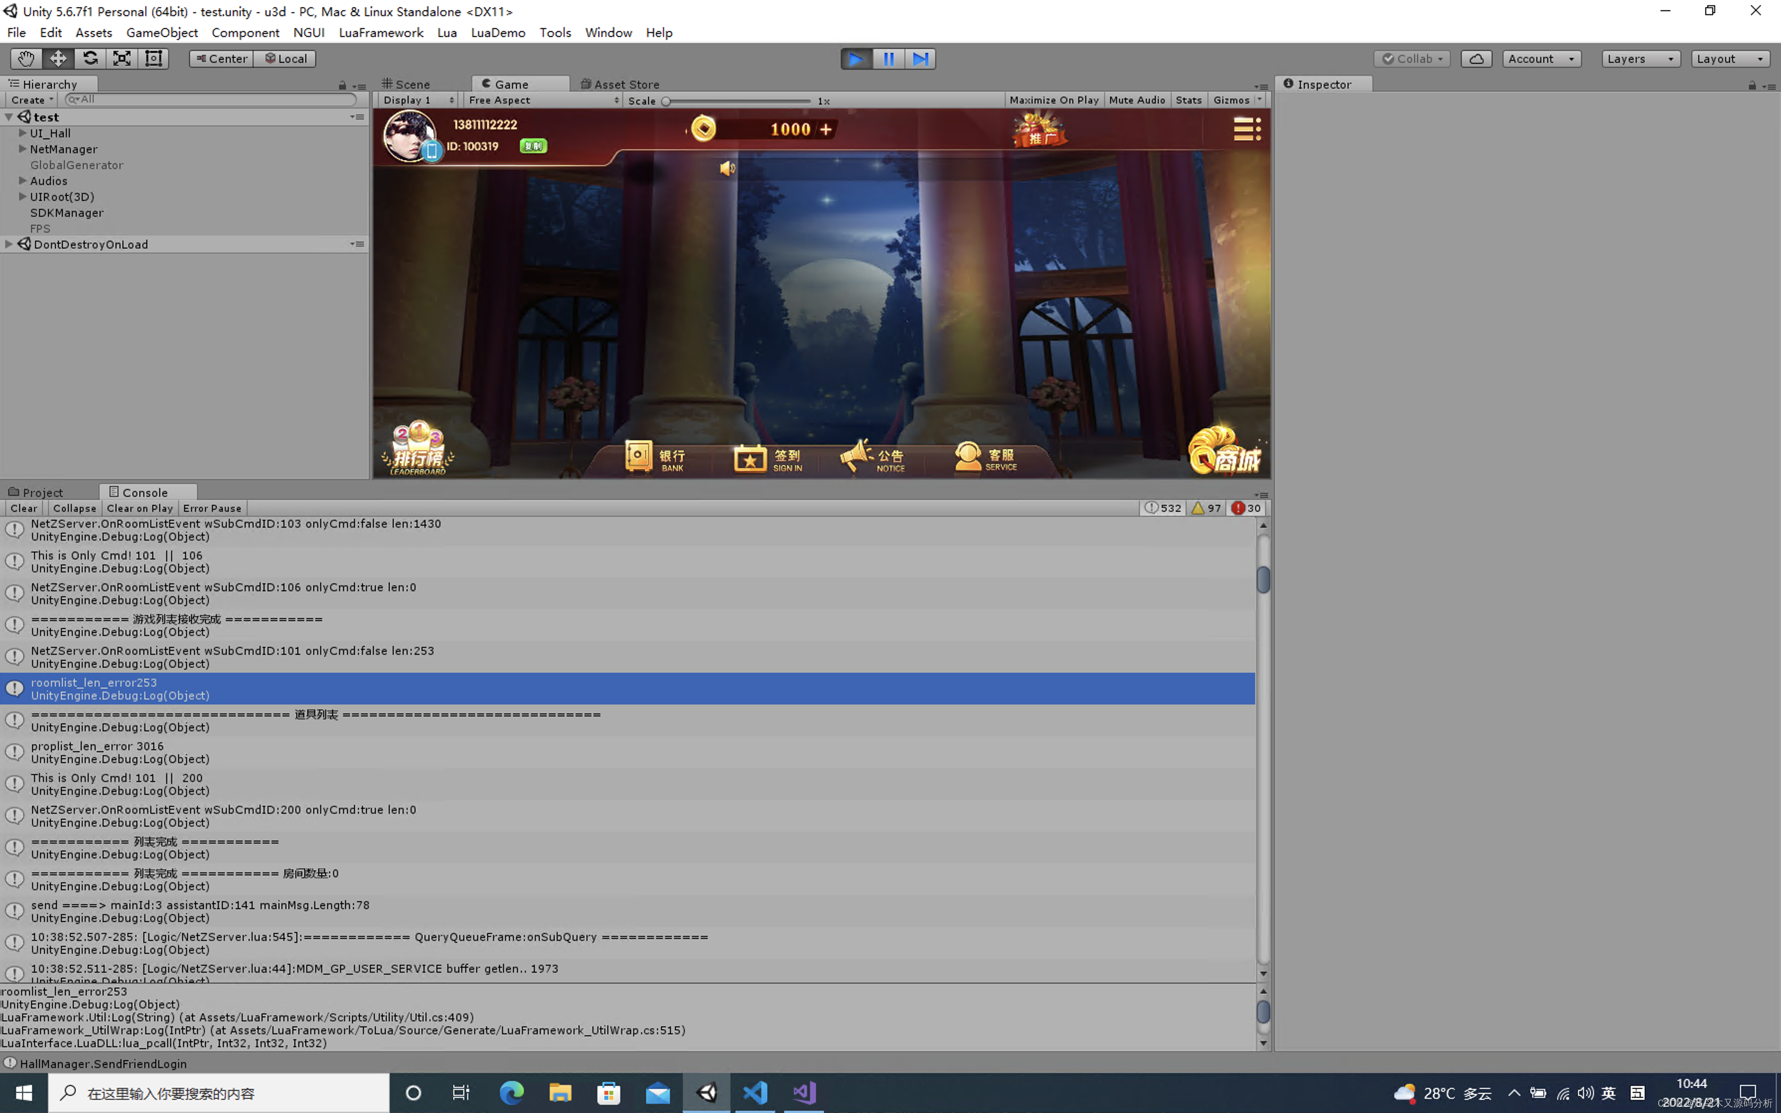Filter console by warning count 97

(1206, 508)
